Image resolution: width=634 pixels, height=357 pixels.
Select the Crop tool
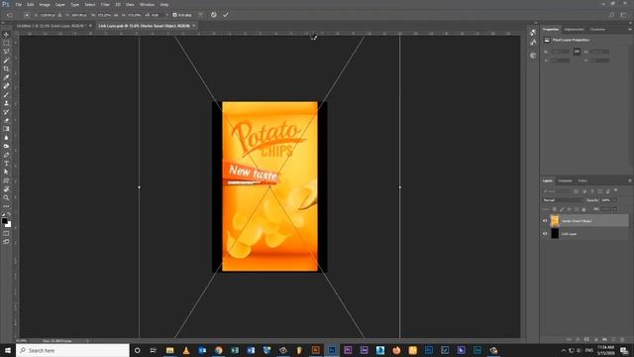pos(6,68)
